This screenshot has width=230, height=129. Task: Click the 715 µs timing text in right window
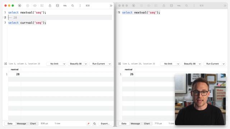coord(158,124)
